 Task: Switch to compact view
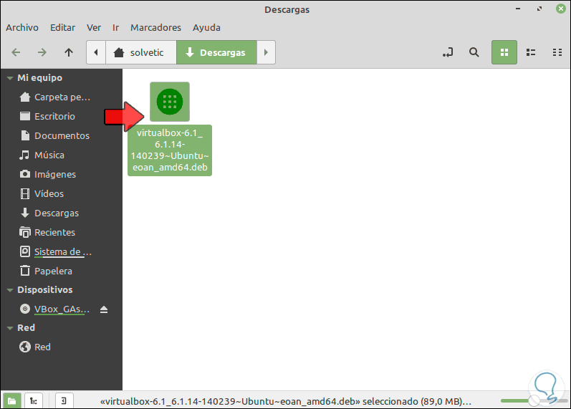pyautogui.click(x=557, y=52)
